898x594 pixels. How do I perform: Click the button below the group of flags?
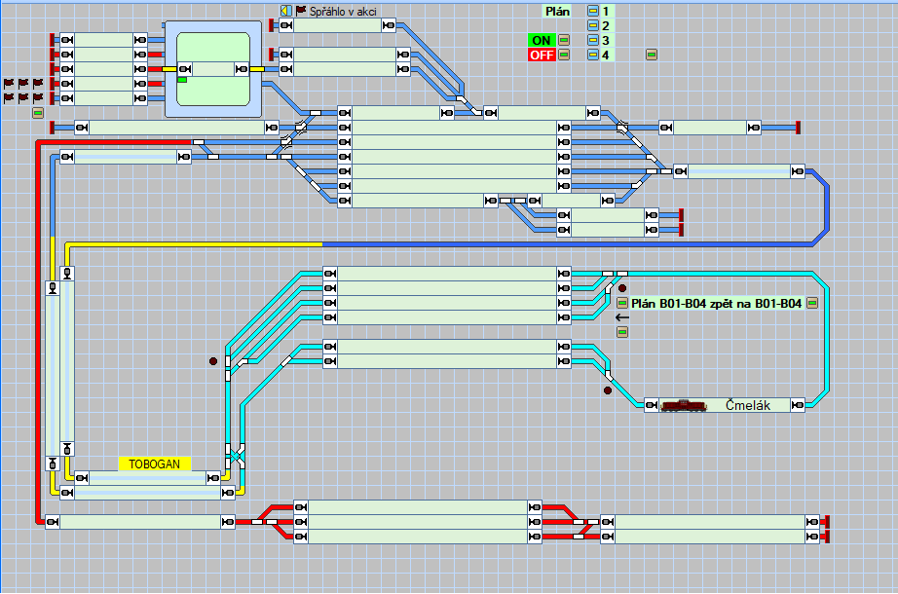38,113
